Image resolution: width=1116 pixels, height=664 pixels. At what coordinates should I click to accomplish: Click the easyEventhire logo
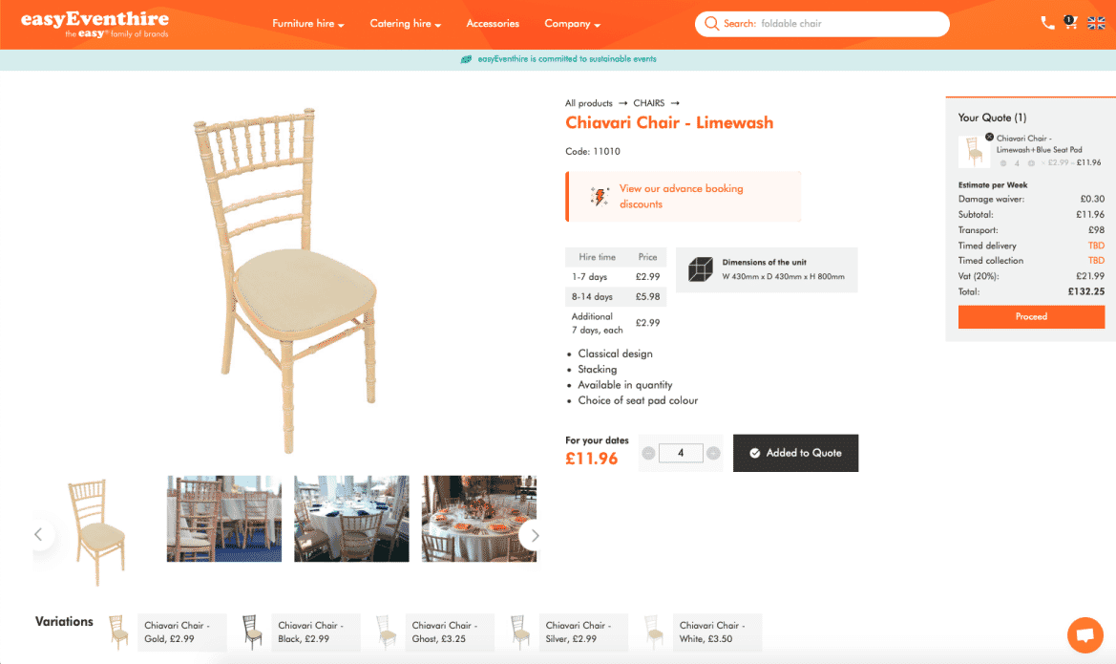[x=95, y=24]
